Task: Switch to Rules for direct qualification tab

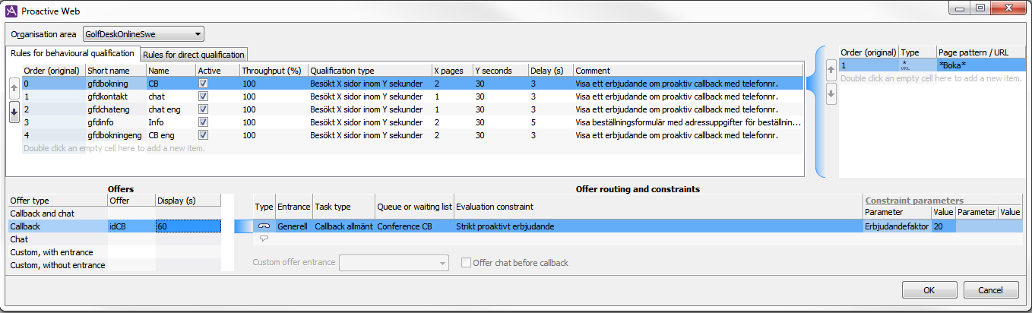Action: (194, 55)
